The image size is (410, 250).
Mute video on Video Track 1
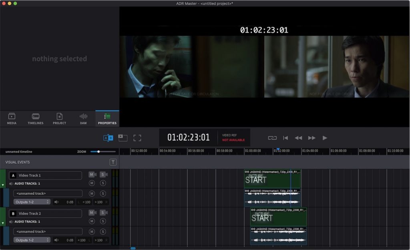click(92, 174)
